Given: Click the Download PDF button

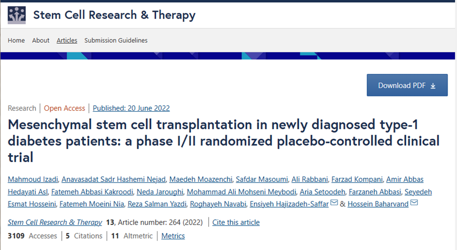Looking at the screenshot, I should pos(407,85).
